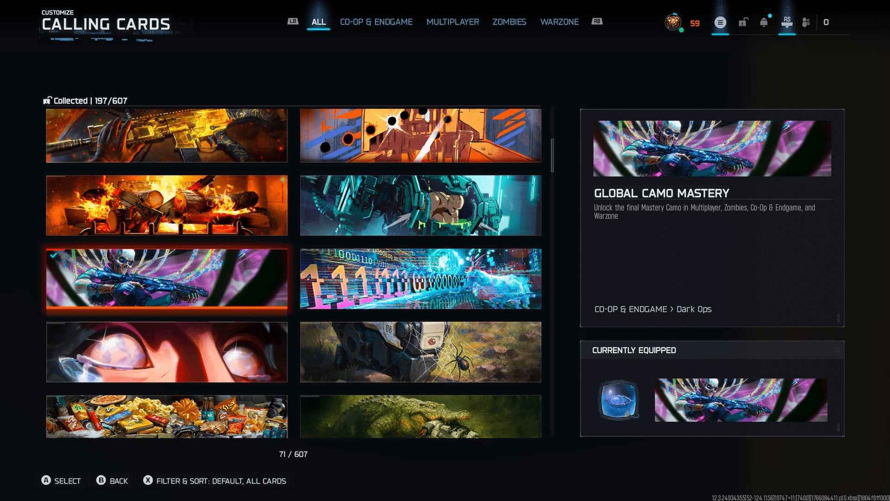Select the Global Camo Mastery skeleton card
The width and height of the screenshot is (890, 501).
[167, 279]
